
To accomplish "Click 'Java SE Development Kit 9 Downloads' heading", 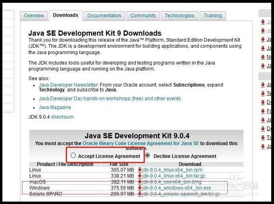I will (x=95, y=33).
